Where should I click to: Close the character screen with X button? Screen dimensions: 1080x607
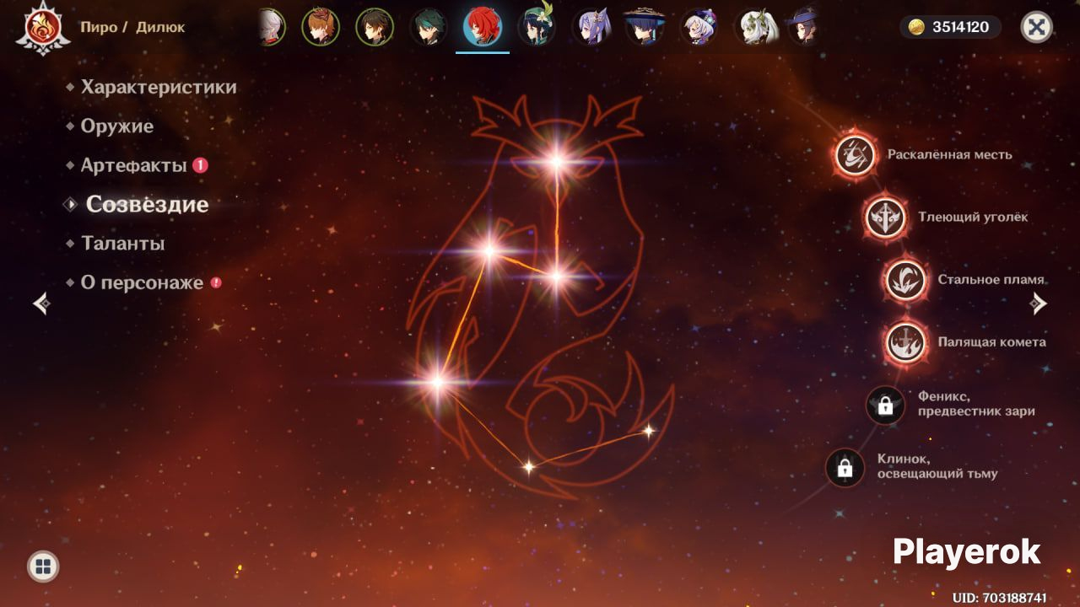pos(1037,27)
